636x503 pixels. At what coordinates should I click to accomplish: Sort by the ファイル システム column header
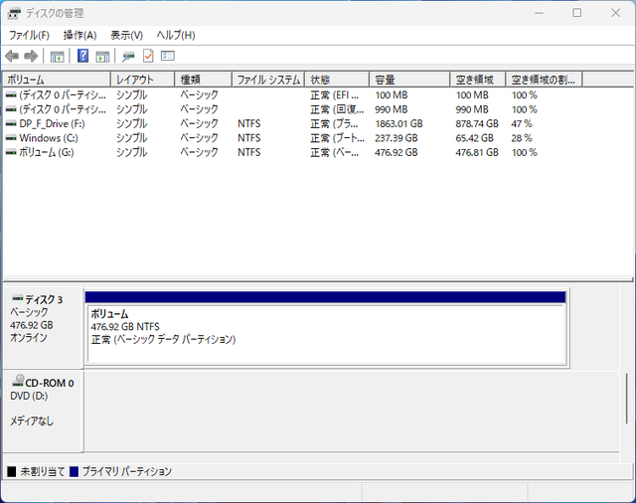tap(268, 80)
